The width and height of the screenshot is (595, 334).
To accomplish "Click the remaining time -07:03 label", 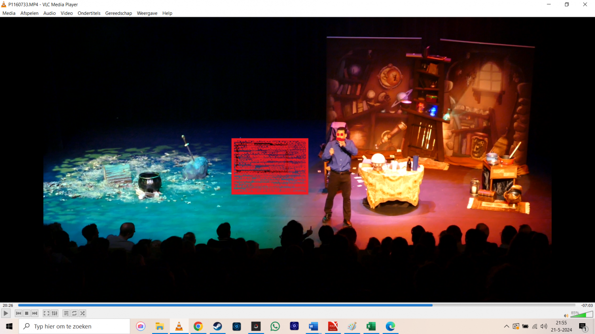I will click(x=586, y=306).
